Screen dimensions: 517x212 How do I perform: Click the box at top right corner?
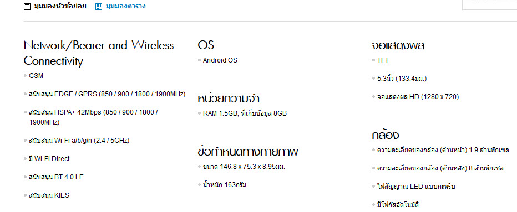tap(489, 4)
